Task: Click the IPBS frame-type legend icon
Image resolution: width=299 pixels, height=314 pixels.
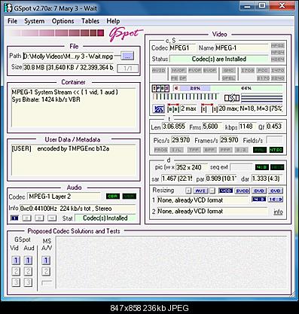Action: pyautogui.click(x=160, y=88)
